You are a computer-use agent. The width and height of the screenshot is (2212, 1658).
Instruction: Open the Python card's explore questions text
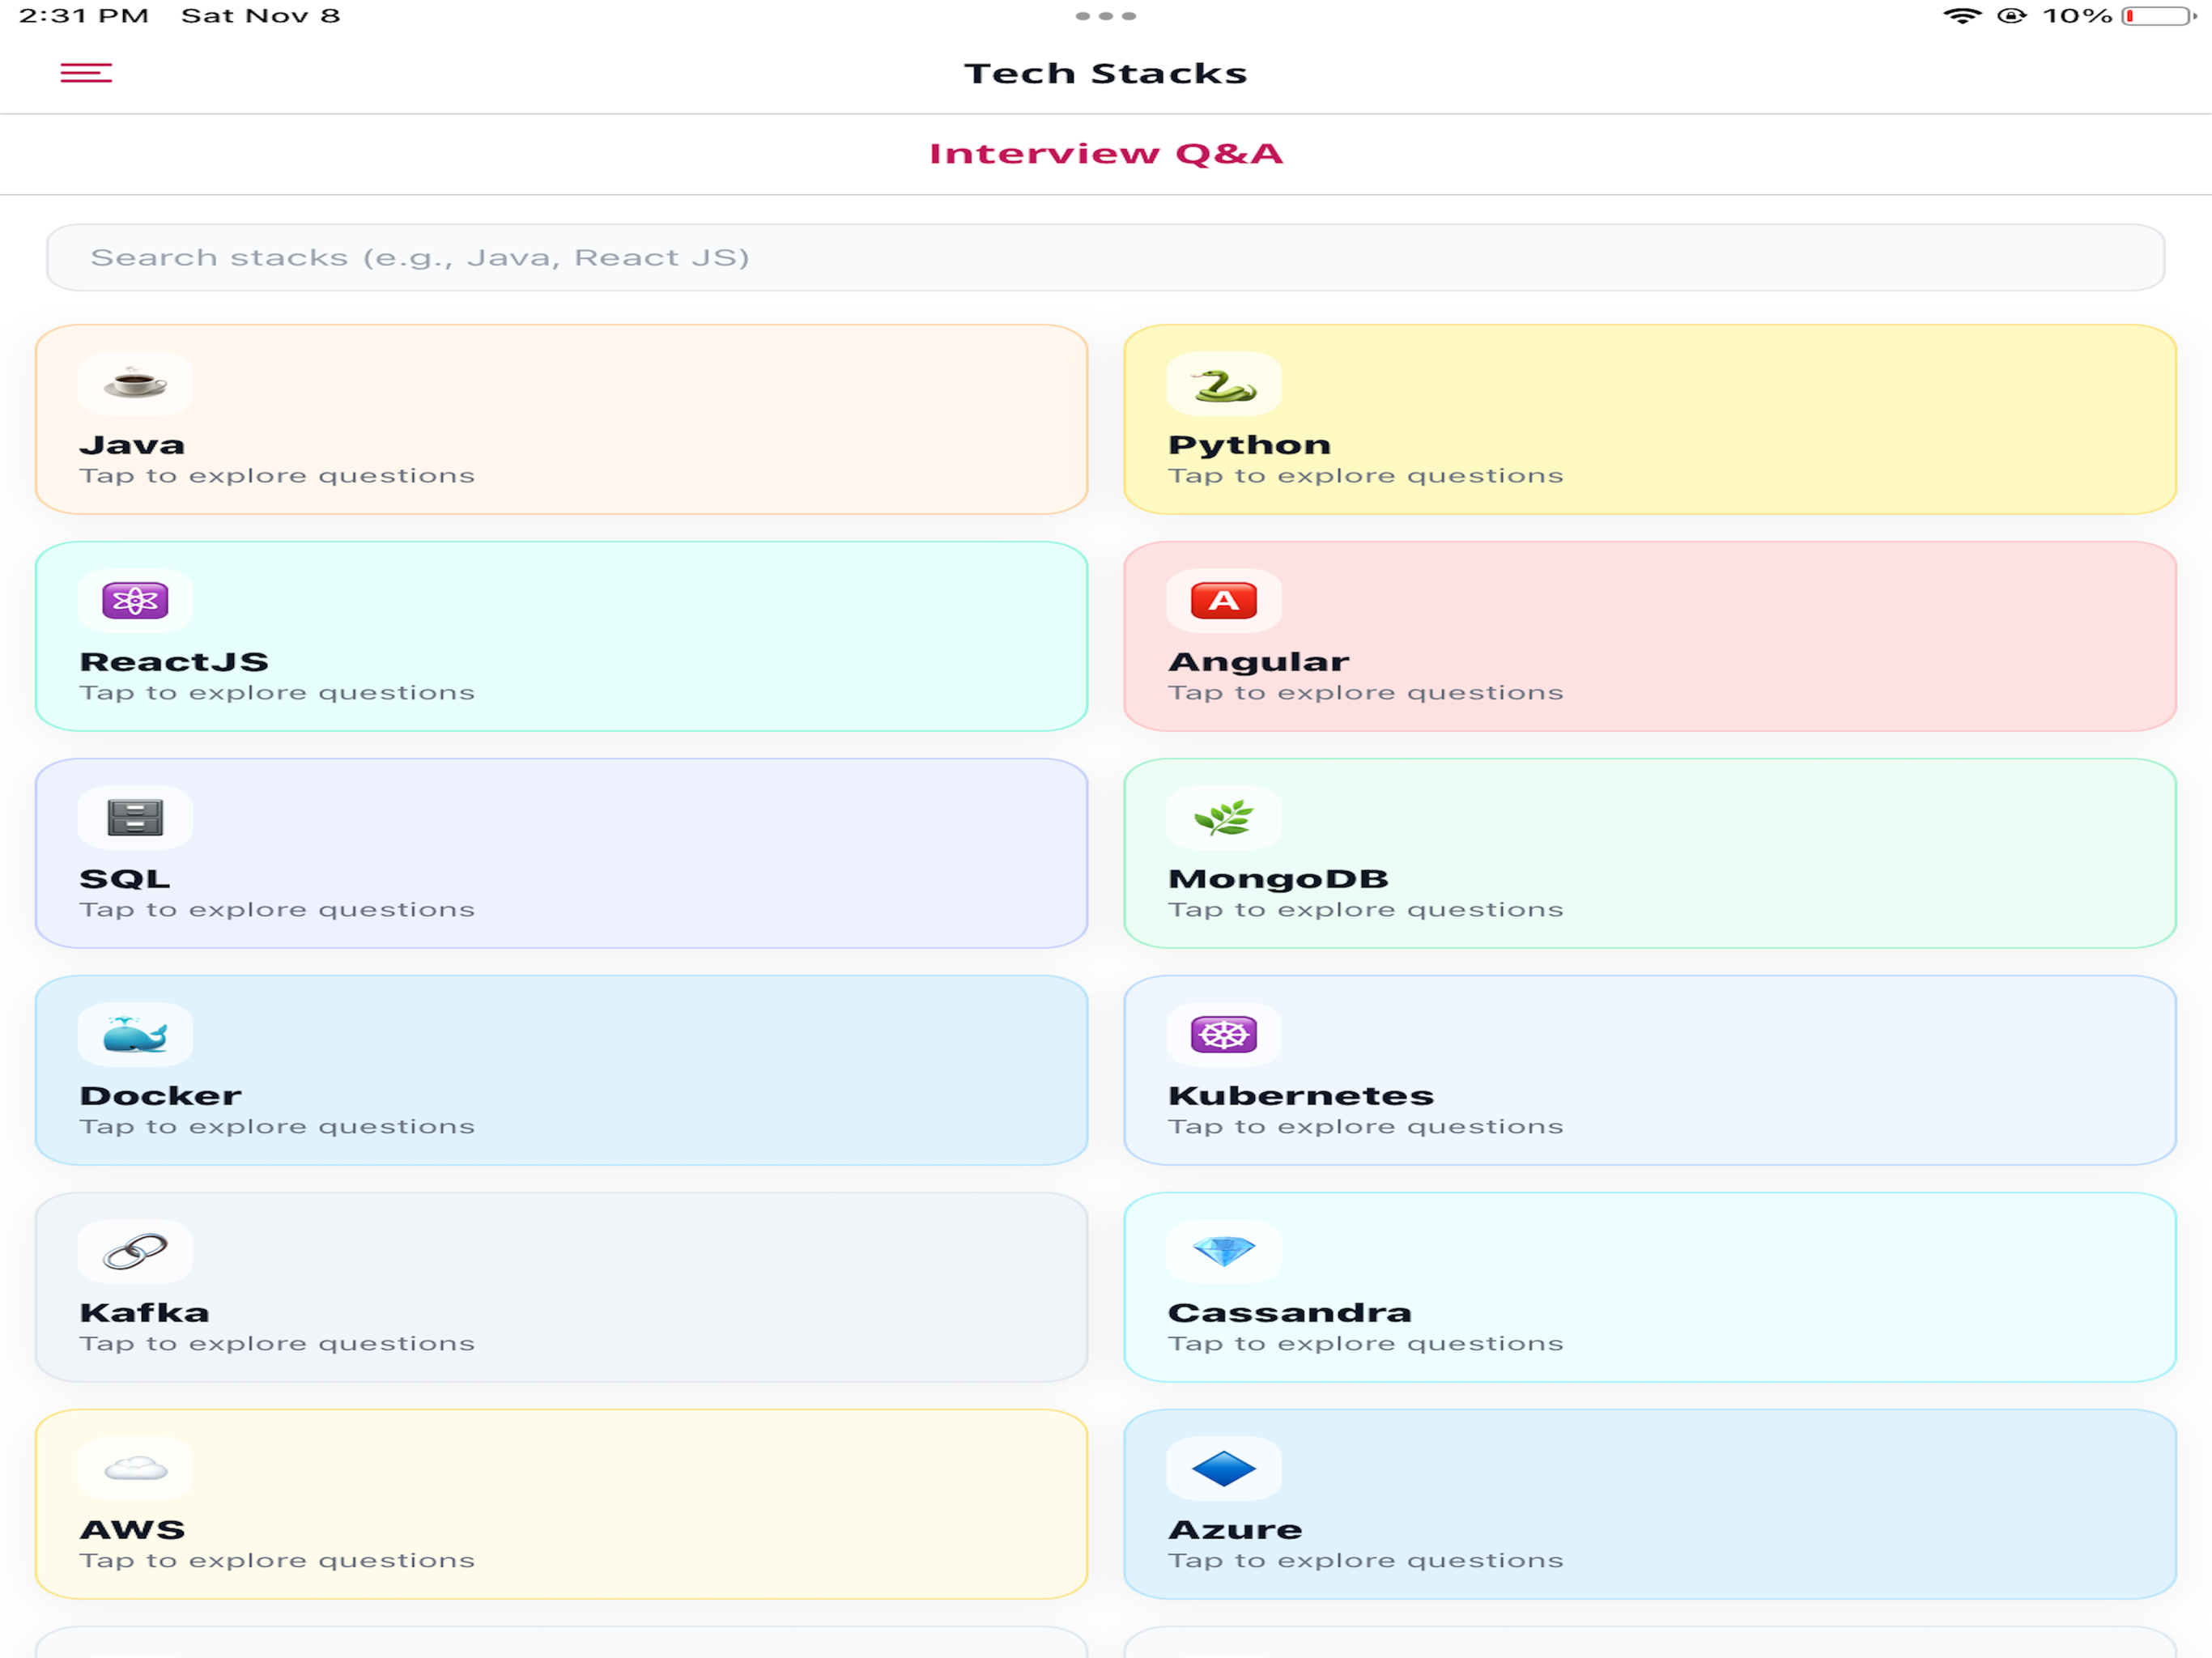(x=1366, y=476)
